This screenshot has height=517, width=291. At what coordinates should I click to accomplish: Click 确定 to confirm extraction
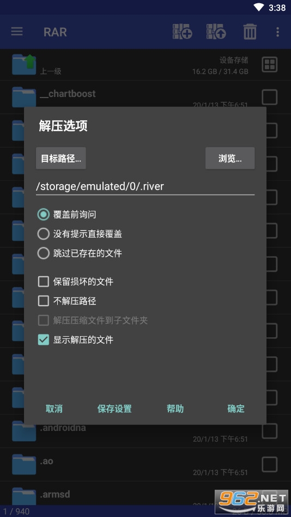[236, 409]
